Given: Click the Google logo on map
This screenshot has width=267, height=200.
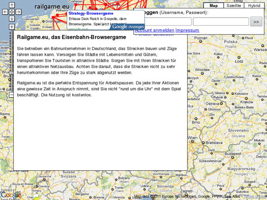Looking at the screenshot, I should [x=11, y=195].
